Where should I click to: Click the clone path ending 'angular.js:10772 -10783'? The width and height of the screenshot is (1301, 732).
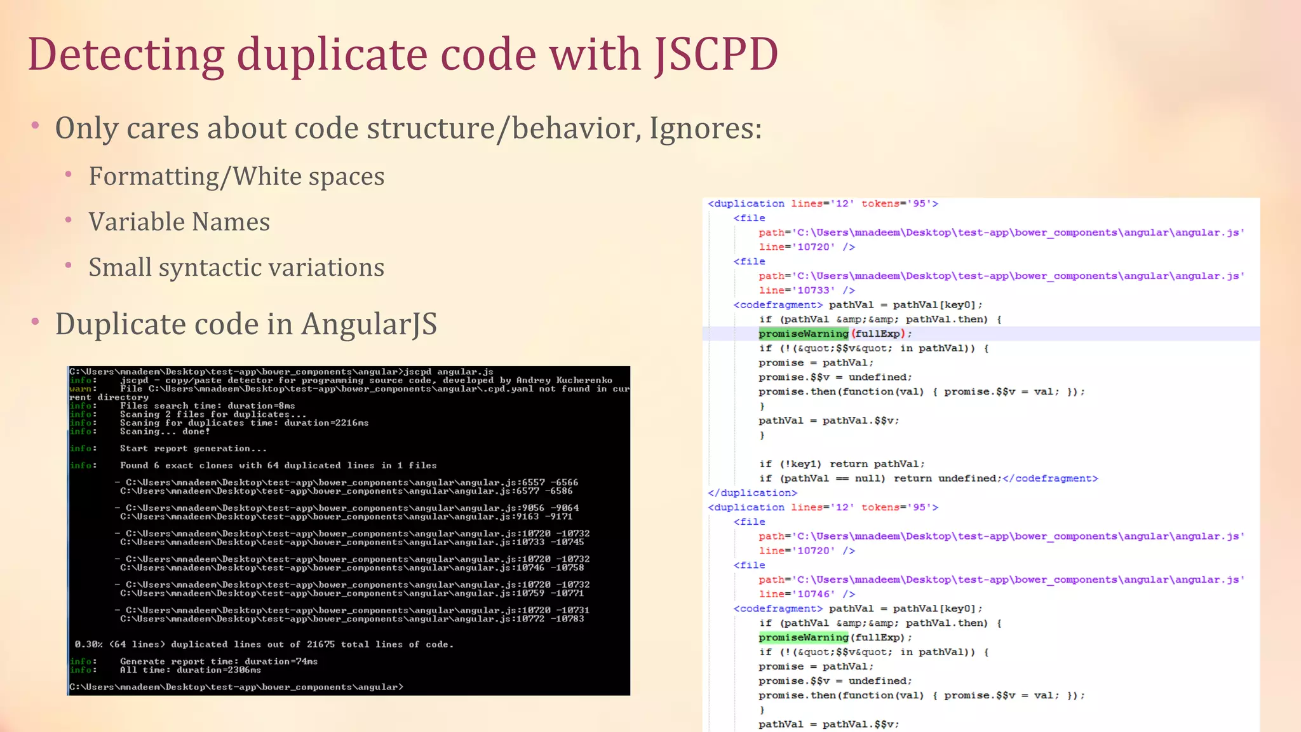[x=352, y=618]
